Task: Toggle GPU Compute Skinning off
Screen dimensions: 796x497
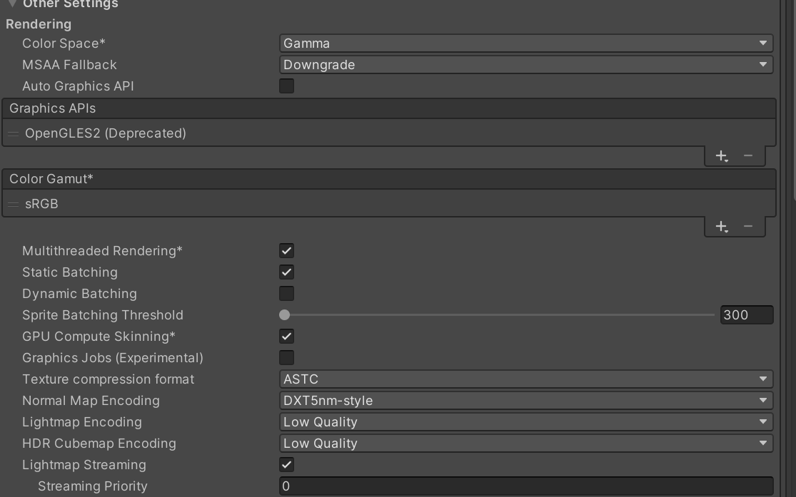Action: click(x=286, y=336)
